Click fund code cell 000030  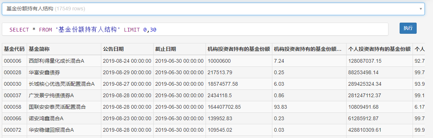[14, 84]
